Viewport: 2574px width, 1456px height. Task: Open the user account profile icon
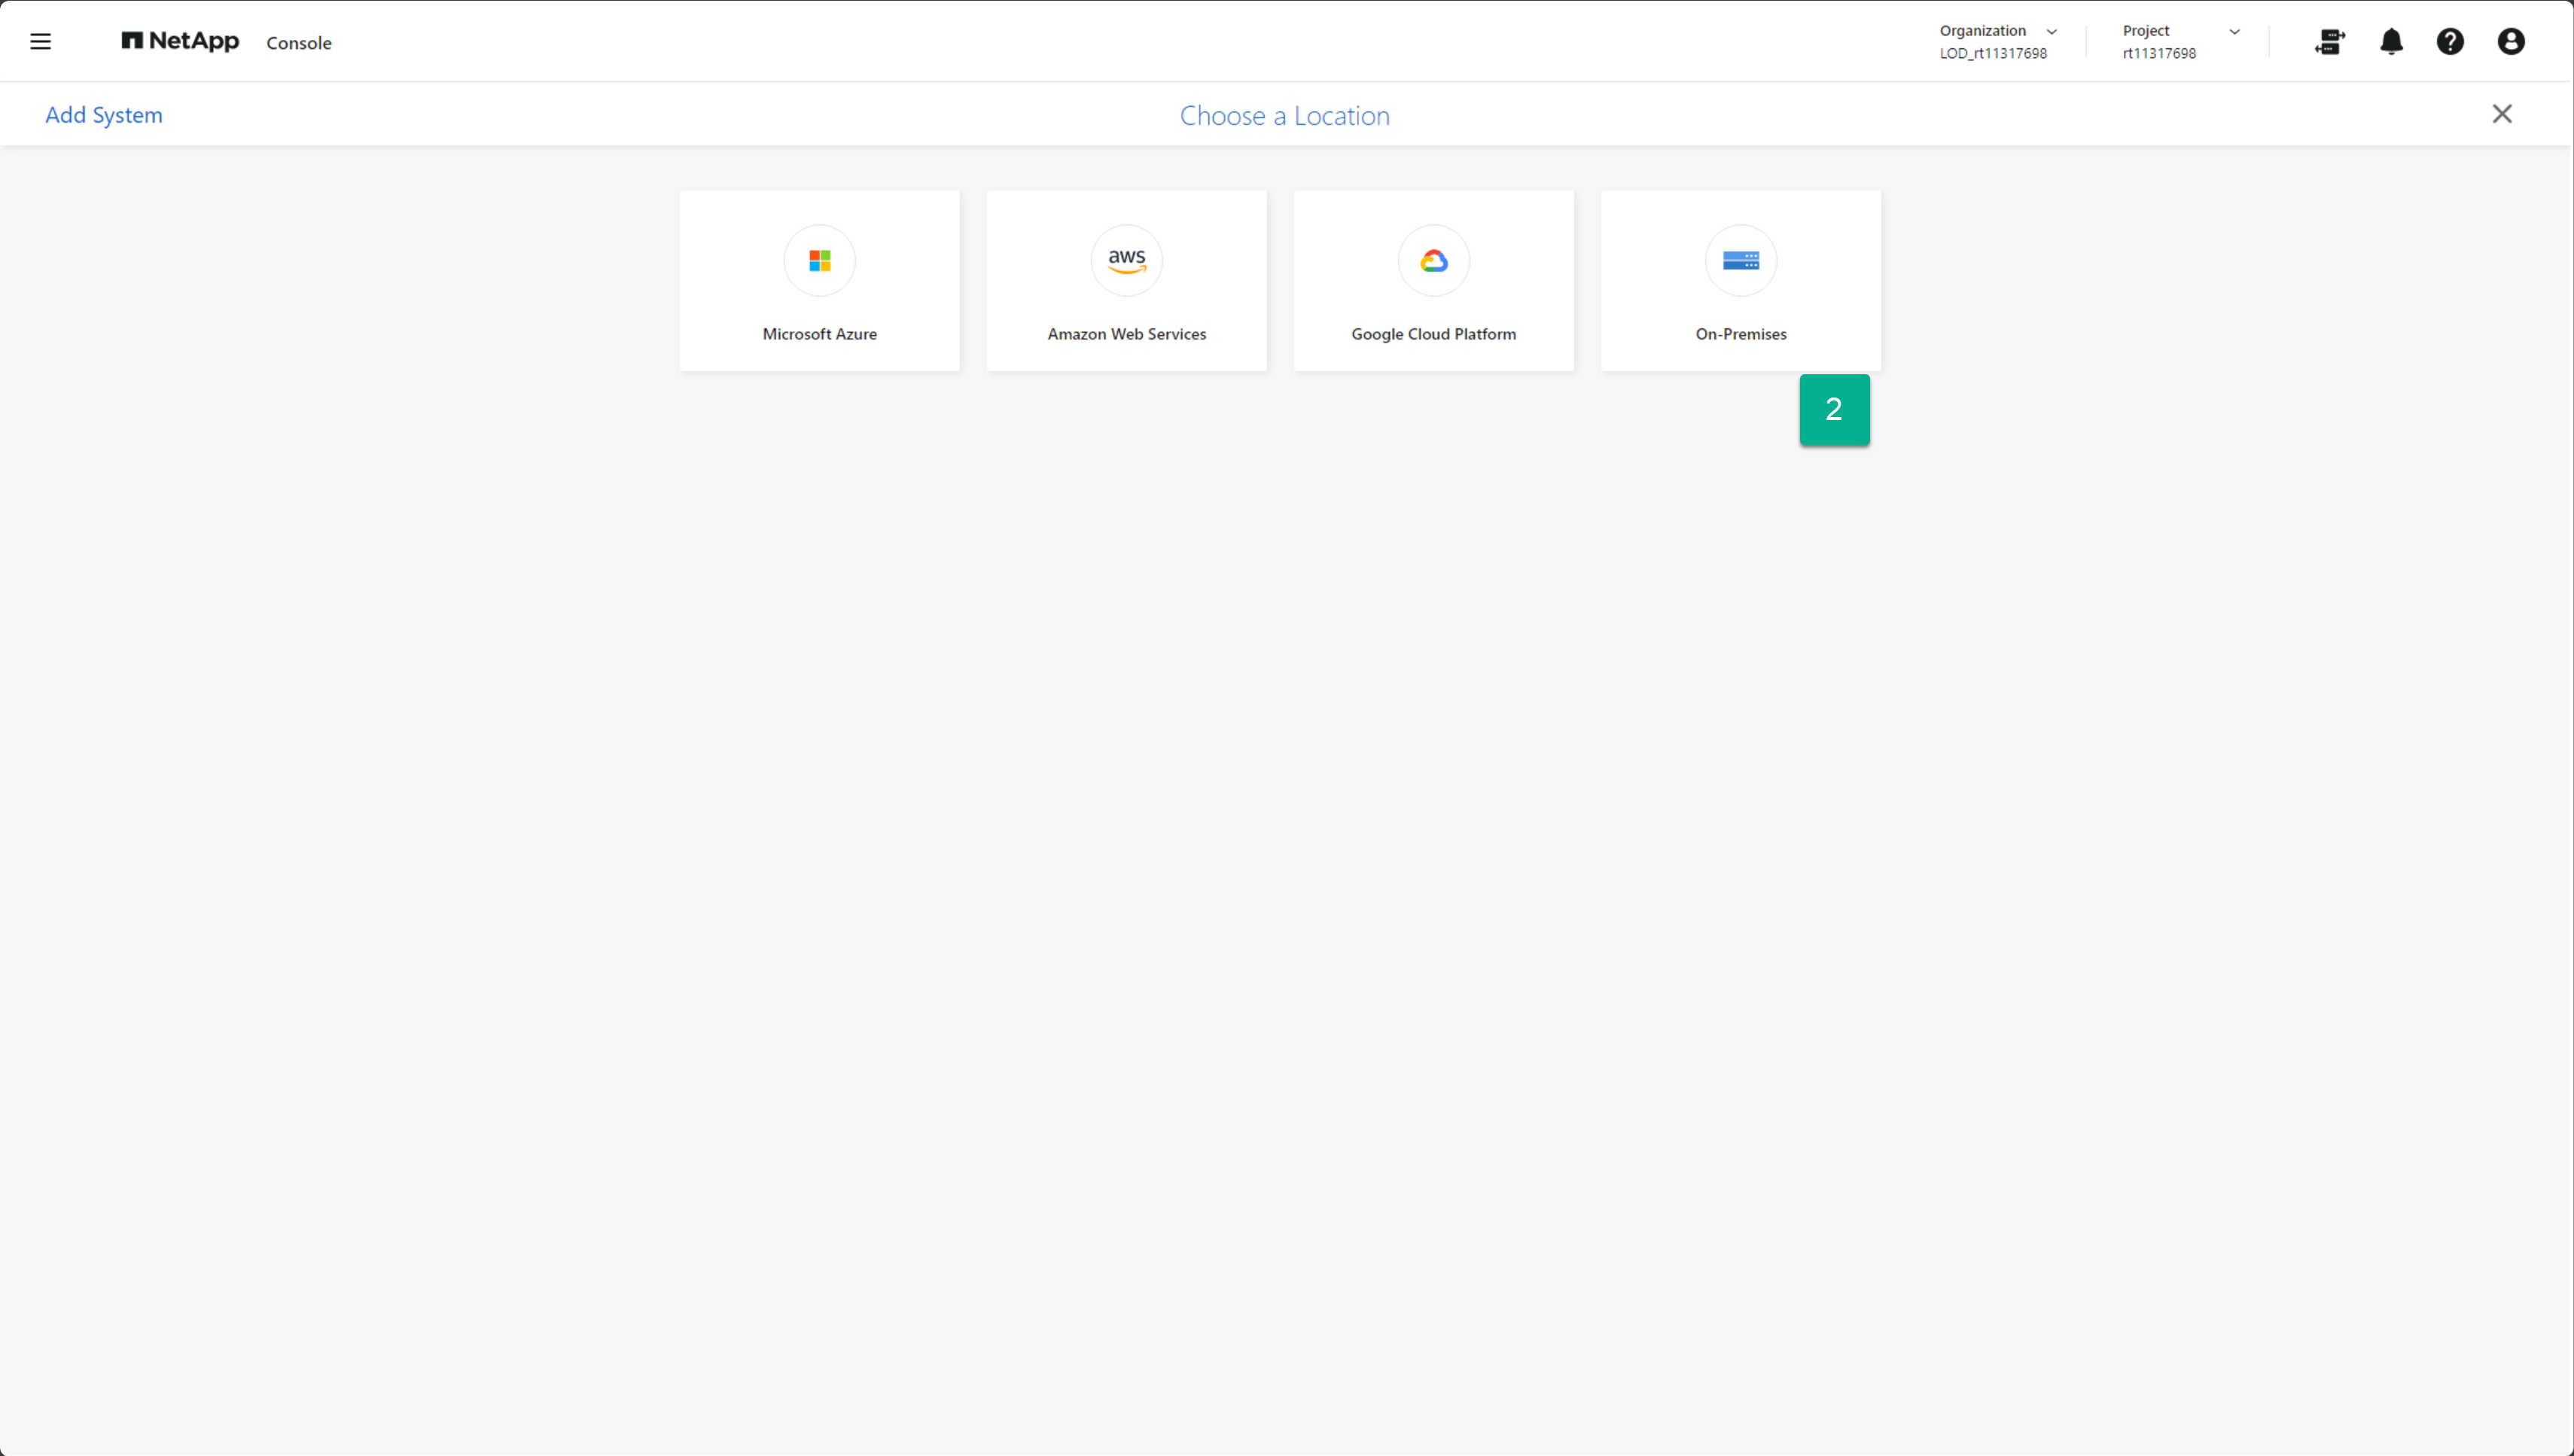(2511, 42)
